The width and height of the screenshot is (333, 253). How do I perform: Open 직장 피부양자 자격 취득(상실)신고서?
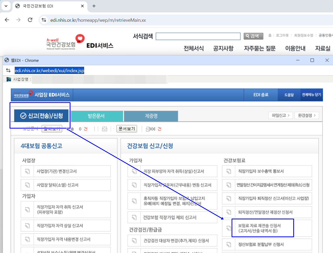click(172, 171)
